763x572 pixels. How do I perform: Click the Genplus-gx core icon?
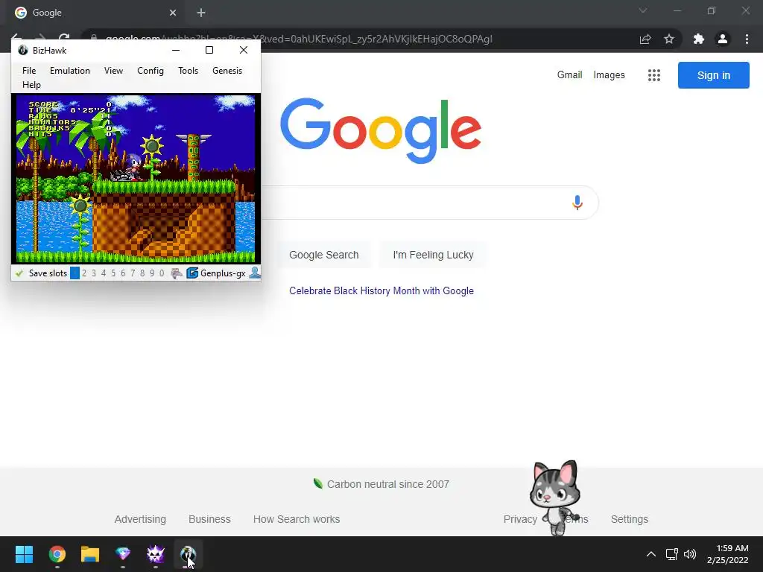(x=192, y=273)
